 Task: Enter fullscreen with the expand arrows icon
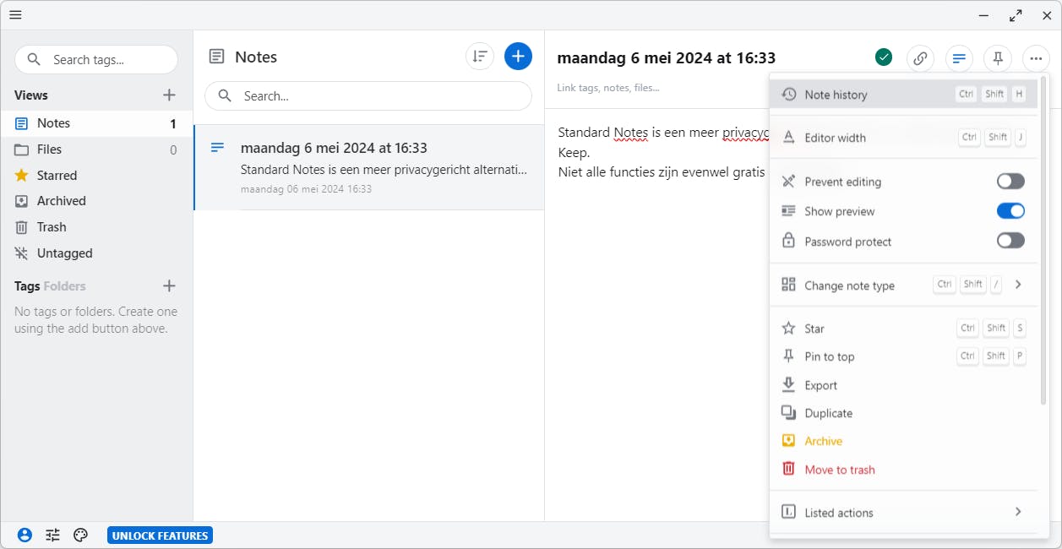(x=1016, y=15)
